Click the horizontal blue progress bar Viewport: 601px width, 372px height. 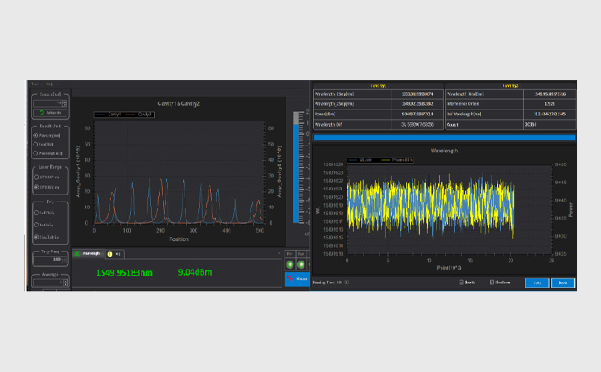pos(444,138)
